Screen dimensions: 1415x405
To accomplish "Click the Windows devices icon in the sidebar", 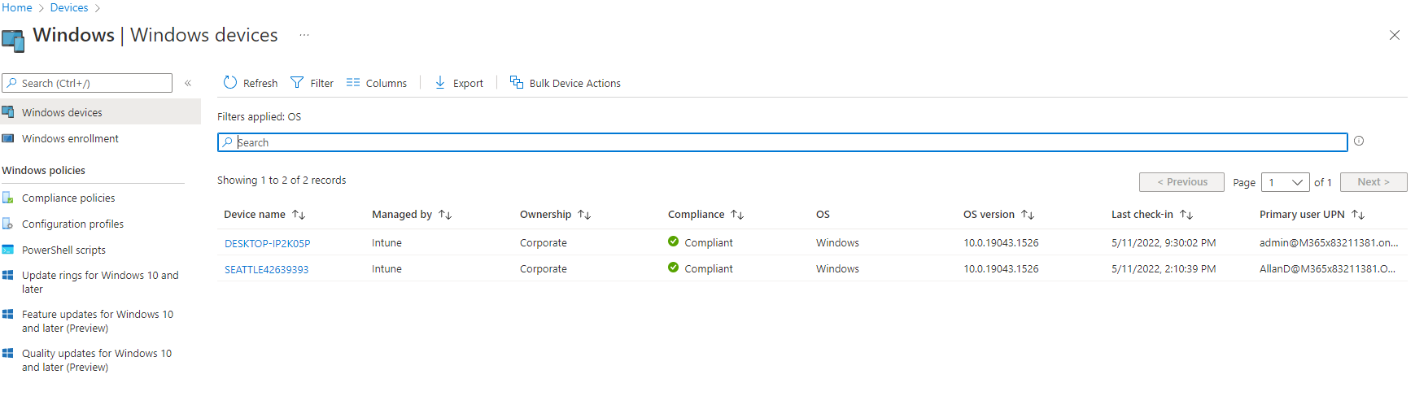I will (x=8, y=112).
